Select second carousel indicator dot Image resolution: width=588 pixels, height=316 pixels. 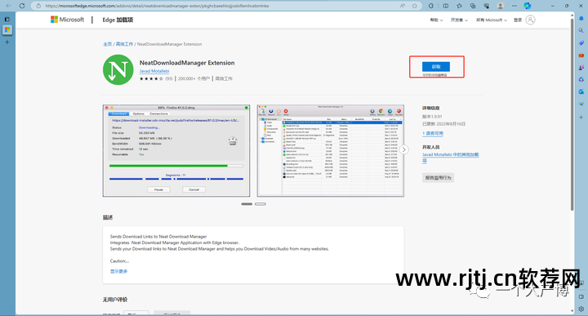click(261, 204)
